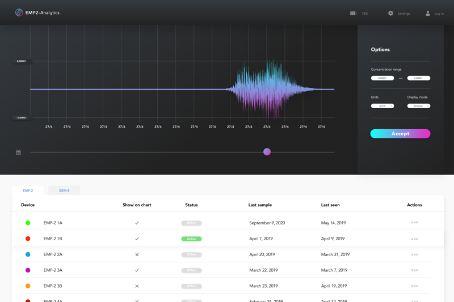Select device name EMP-2 2A
This screenshot has height=302, width=454.
point(53,254)
